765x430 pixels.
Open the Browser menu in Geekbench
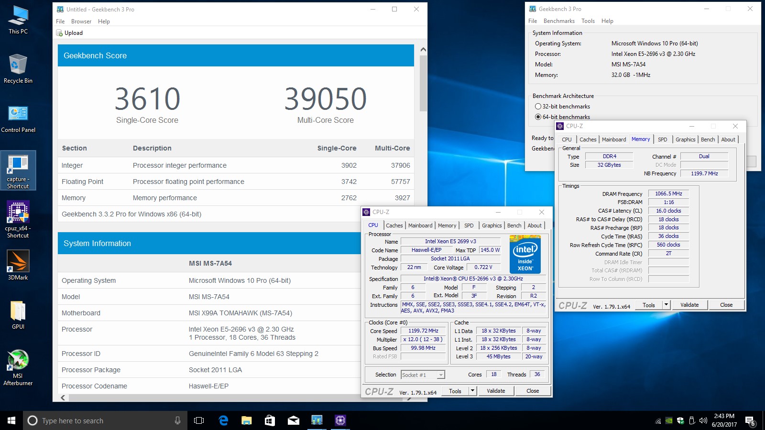81,21
